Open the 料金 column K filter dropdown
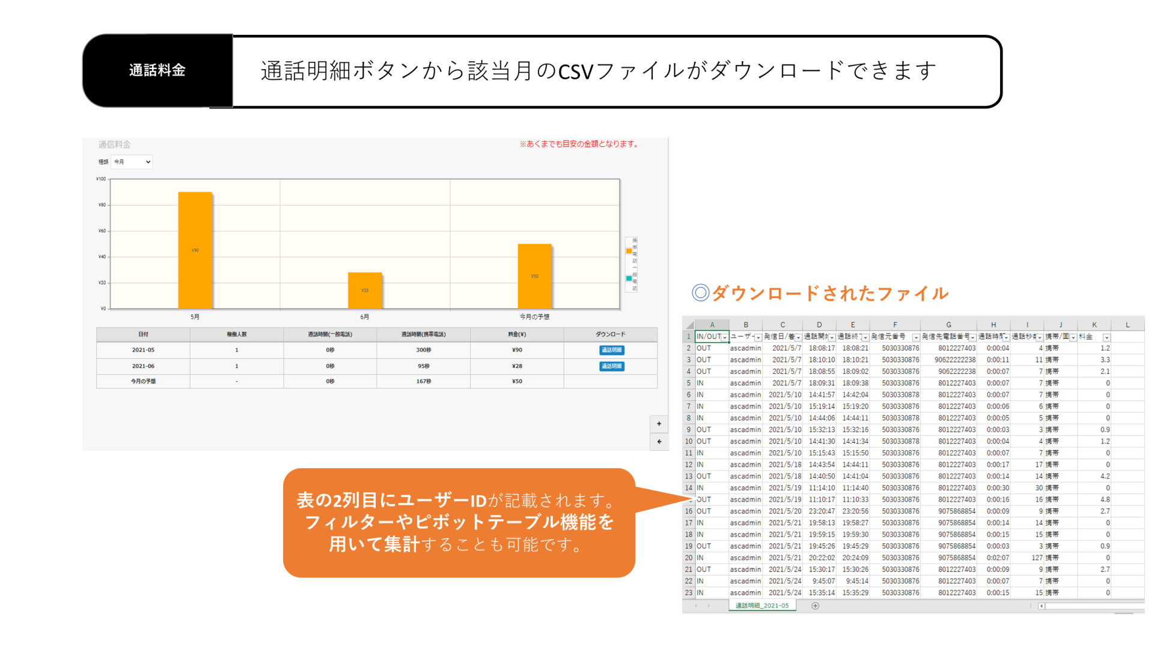 [1107, 337]
